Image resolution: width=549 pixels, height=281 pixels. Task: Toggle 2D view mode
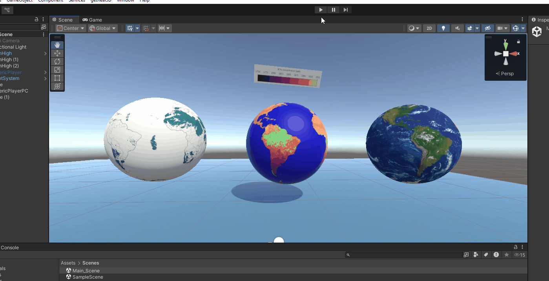[x=429, y=28]
